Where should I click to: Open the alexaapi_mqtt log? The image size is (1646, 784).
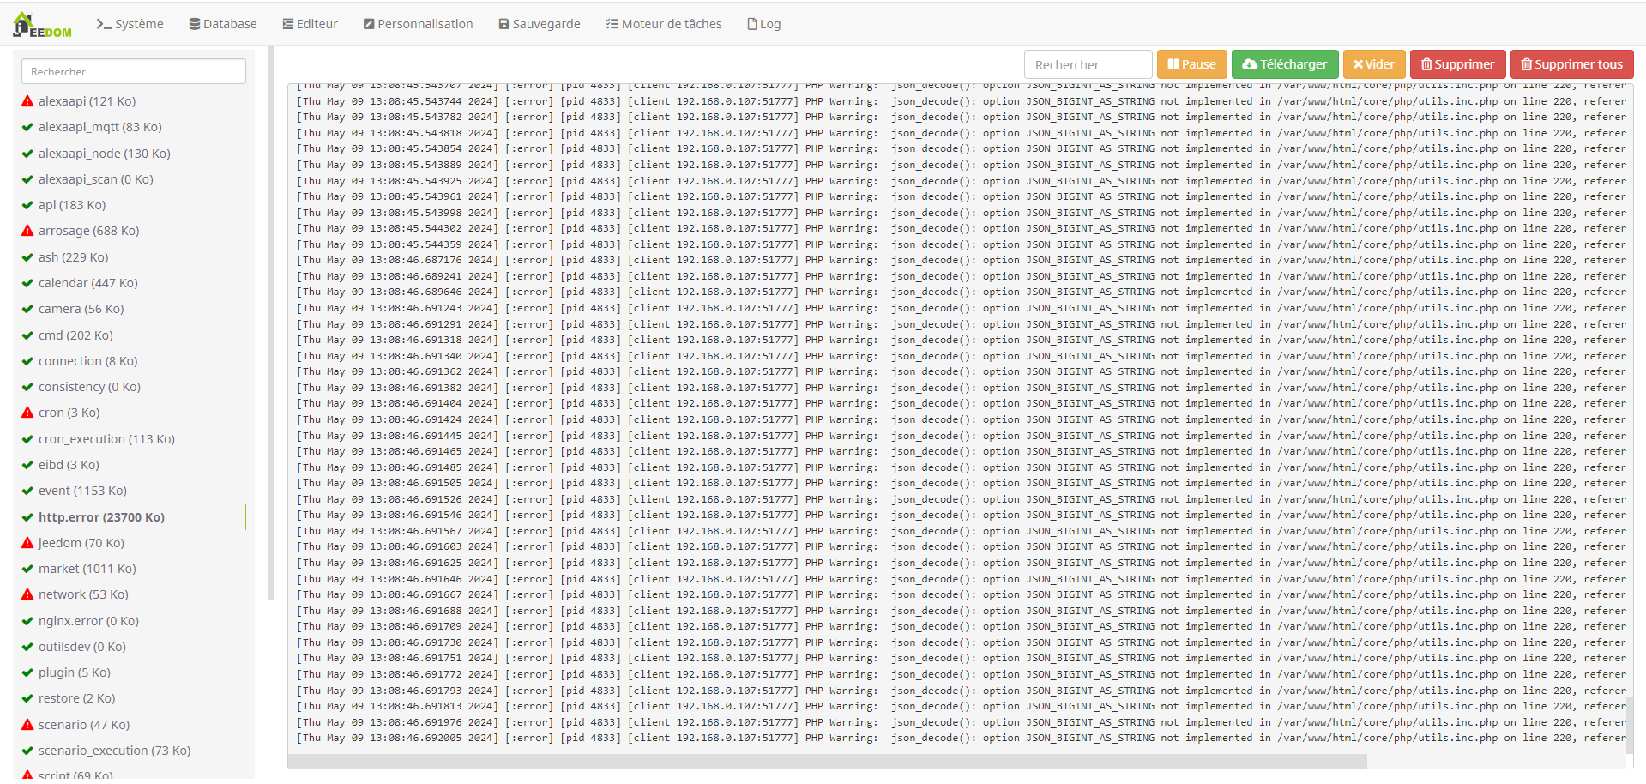pos(99,127)
